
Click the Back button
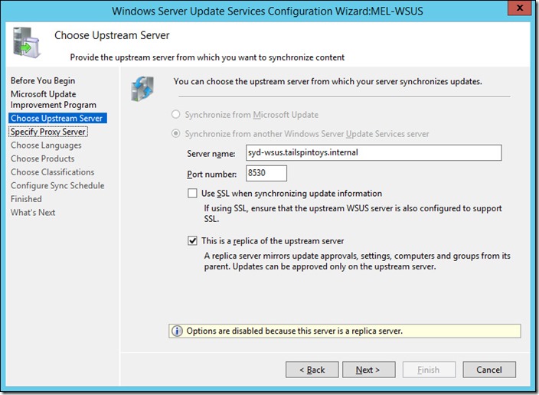(312, 370)
